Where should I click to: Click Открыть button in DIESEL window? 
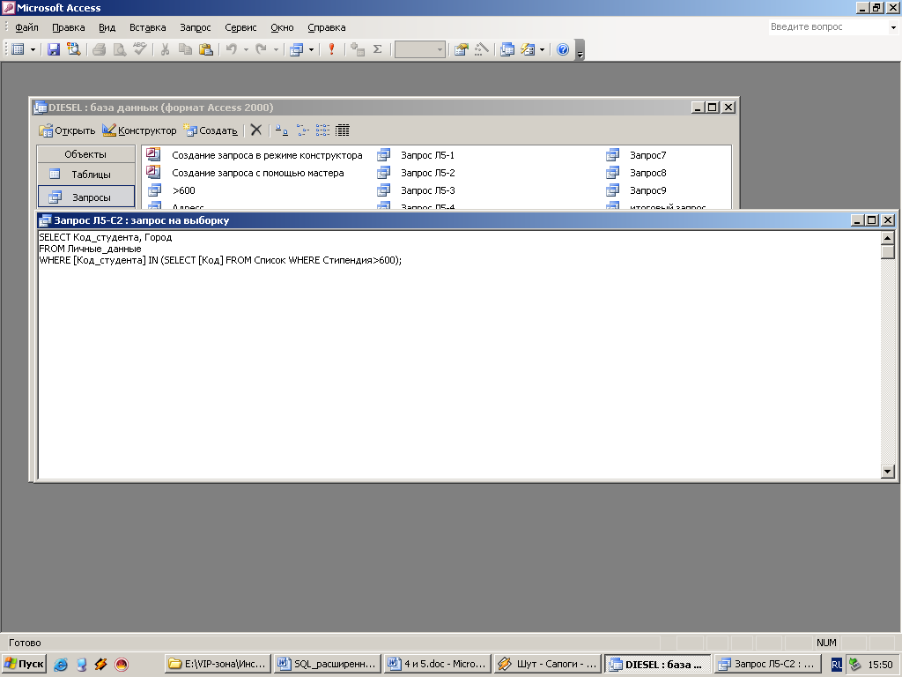pyautogui.click(x=67, y=130)
